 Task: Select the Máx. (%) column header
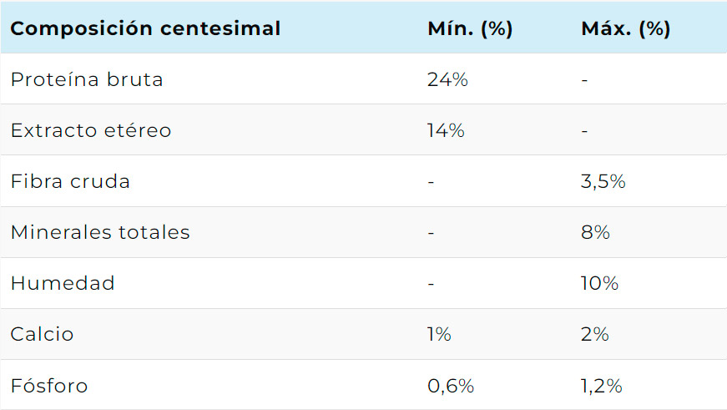pos(625,28)
